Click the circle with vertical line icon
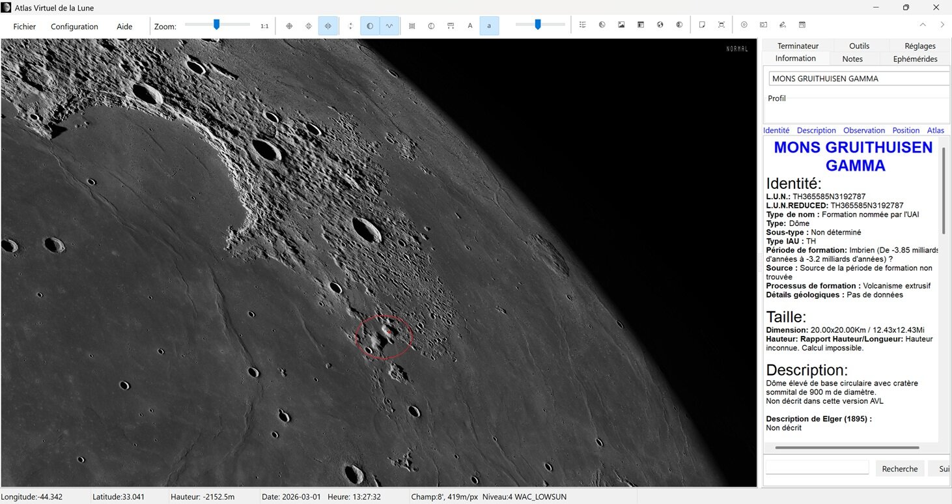 (x=431, y=25)
